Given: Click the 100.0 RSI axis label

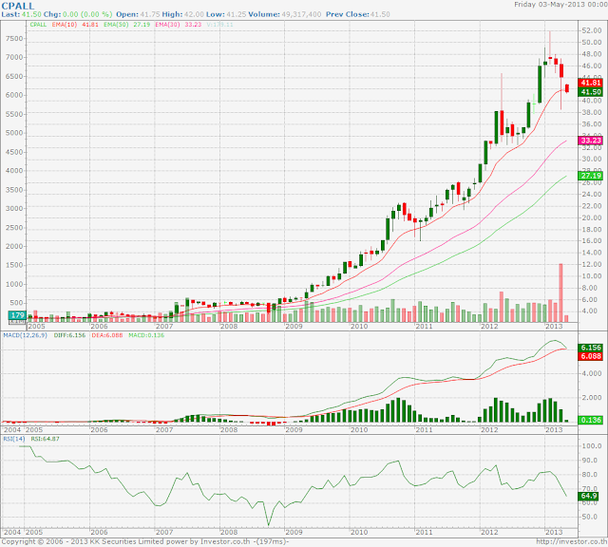Looking at the screenshot, I should [x=591, y=446].
